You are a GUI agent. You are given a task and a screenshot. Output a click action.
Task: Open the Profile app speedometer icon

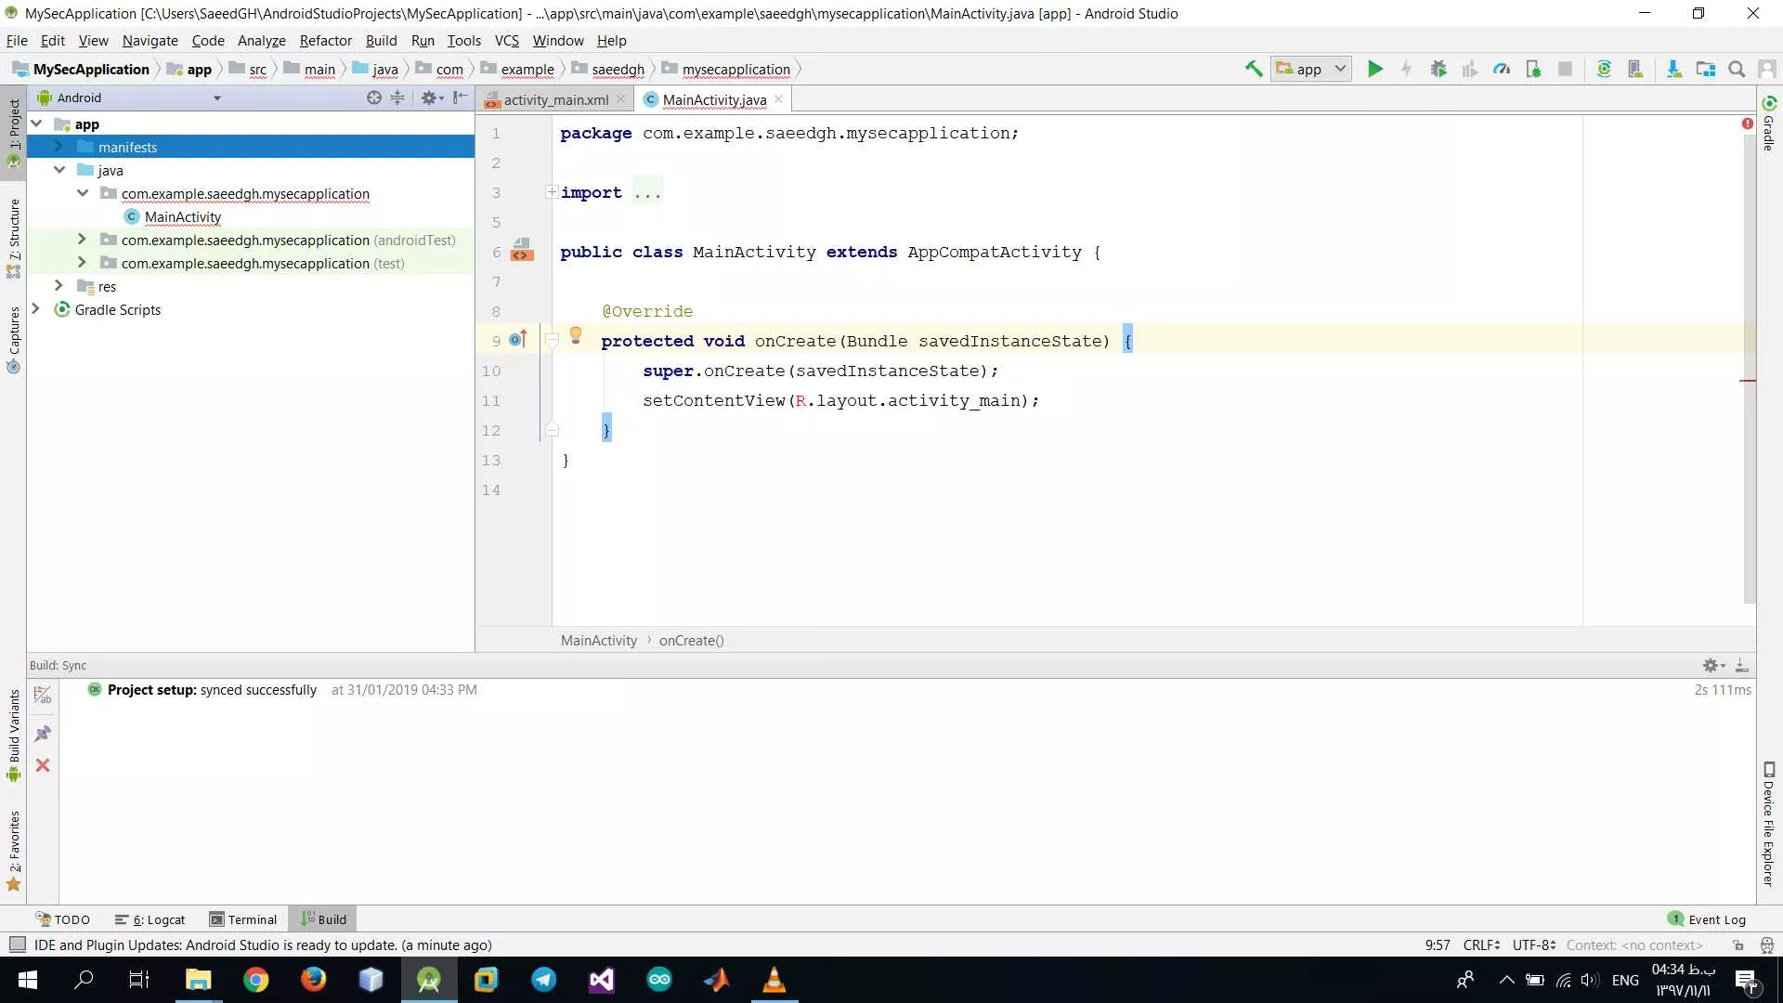coord(1502,69)
